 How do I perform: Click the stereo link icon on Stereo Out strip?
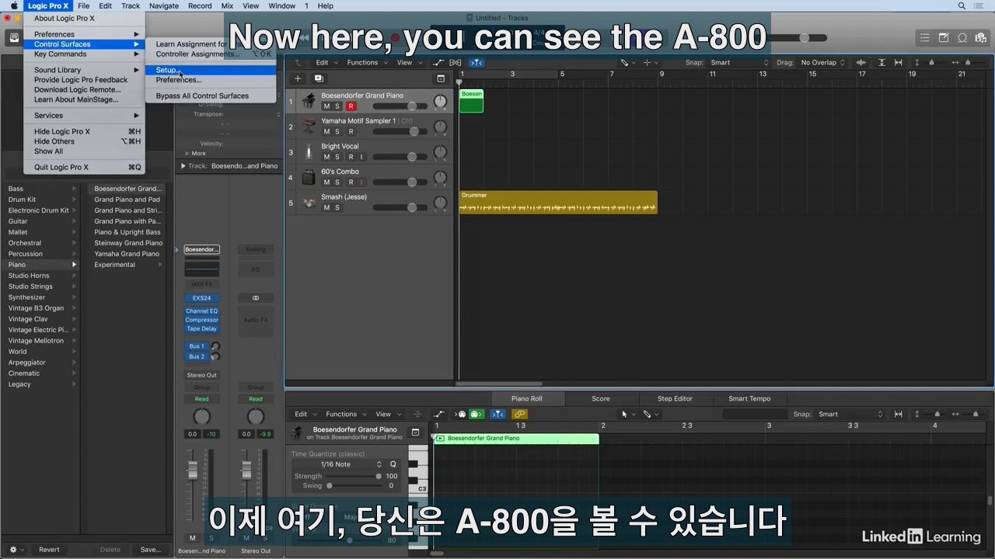[x=256, y=298]
